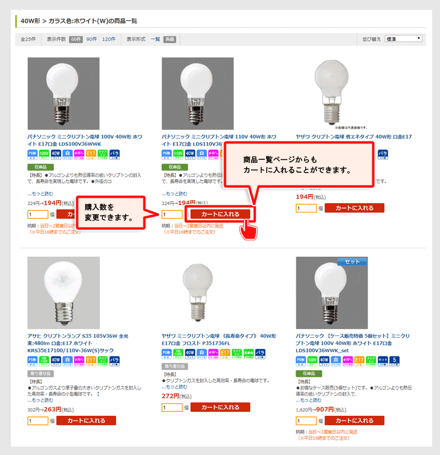Expand もっと読む under Panasonic 100V bulb
Viewport: 440px width, 455px height.
point(41,193)
